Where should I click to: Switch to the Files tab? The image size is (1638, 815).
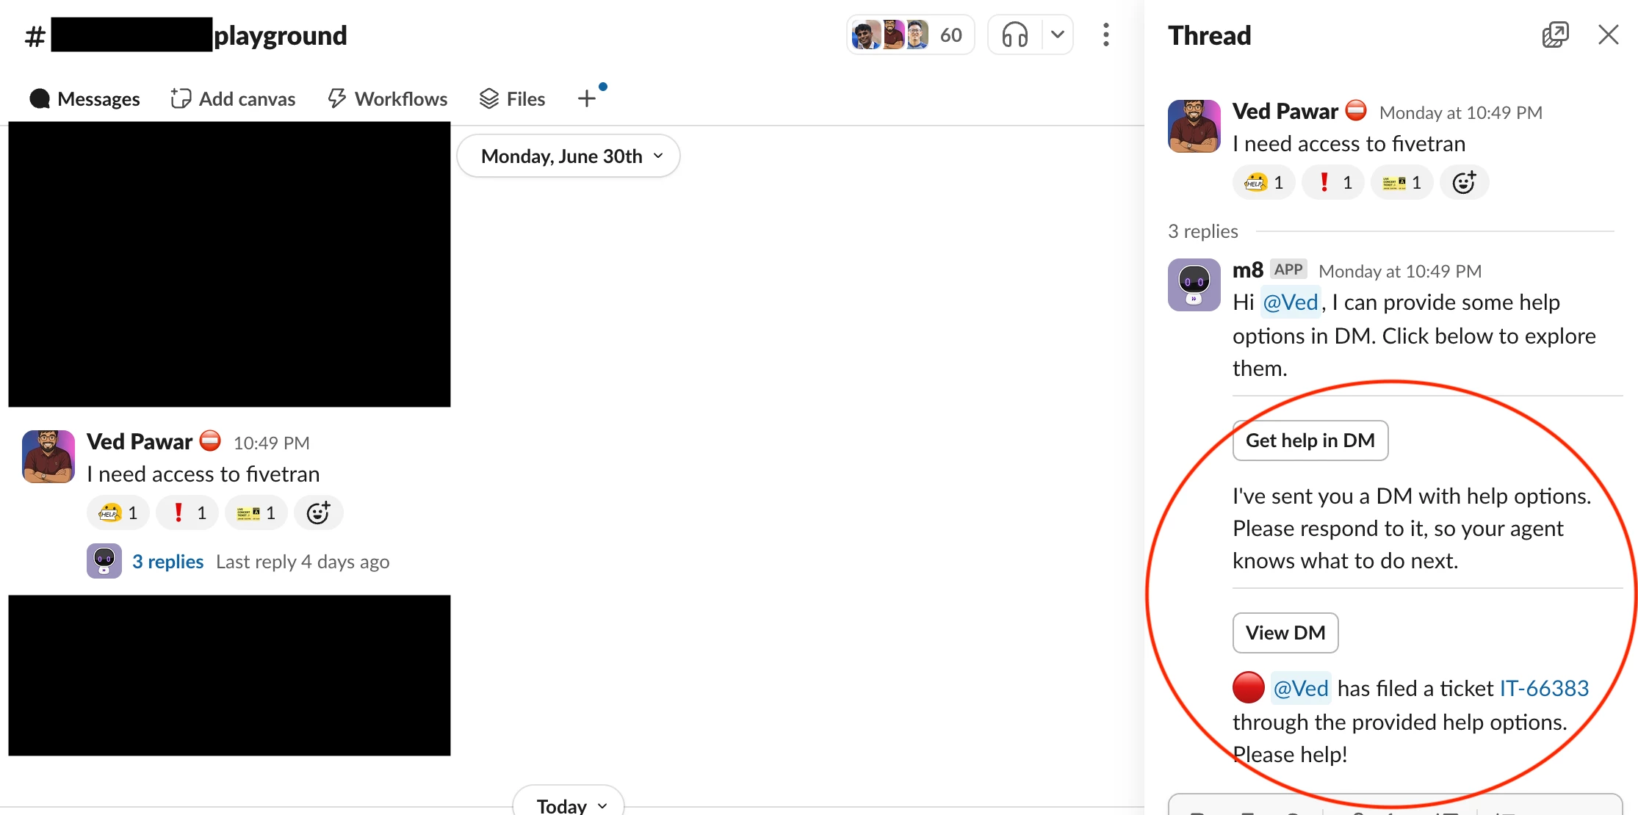click(x=512, y=98)
